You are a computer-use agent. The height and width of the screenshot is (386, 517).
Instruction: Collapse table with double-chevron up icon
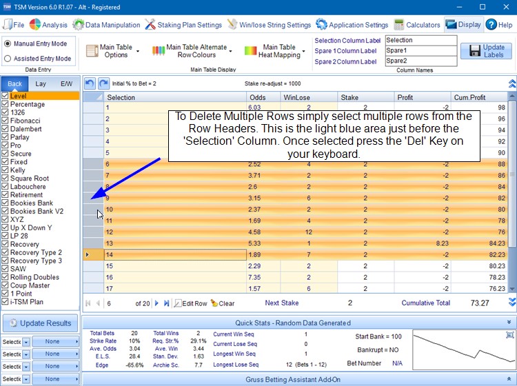(x=511, y=83)
